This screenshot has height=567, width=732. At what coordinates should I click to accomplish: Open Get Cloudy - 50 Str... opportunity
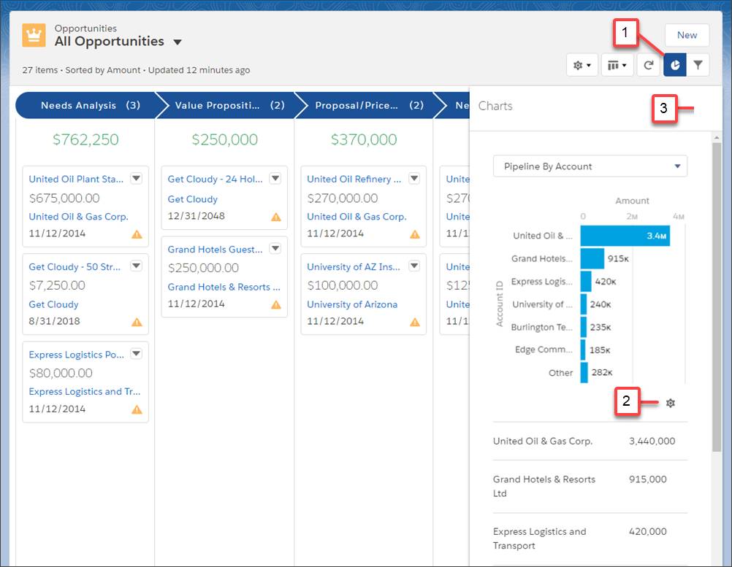(75, 266)
